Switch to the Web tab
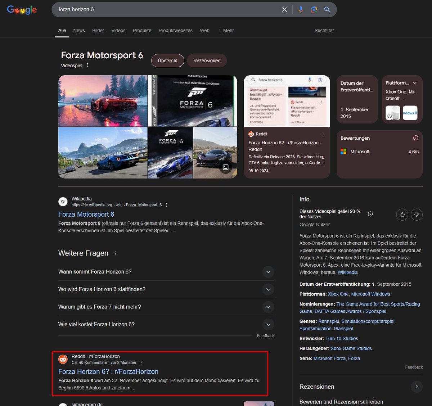Viewport: 432px width, 406px height. click(x=204, y=31)
